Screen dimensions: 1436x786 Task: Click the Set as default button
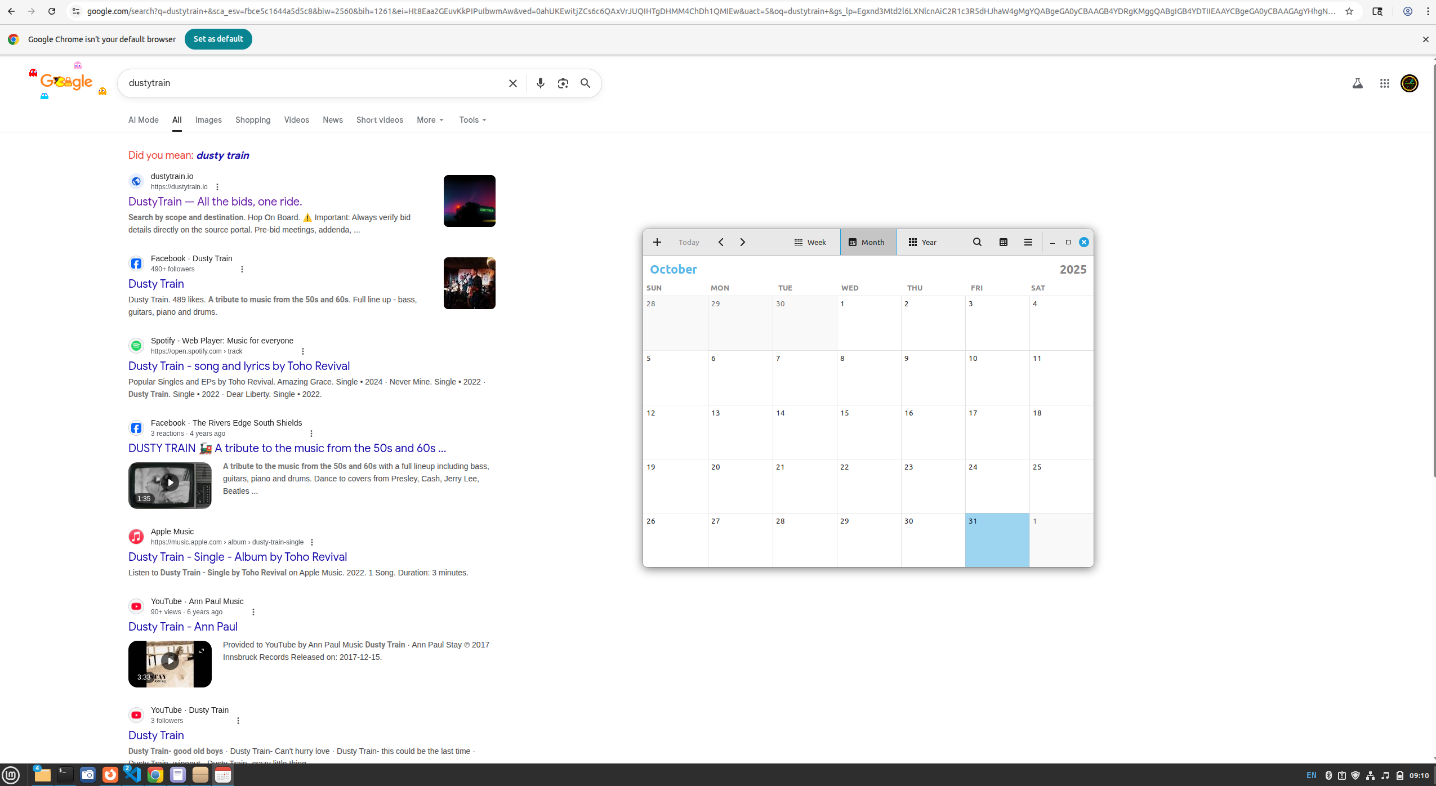tap(218, 39)
